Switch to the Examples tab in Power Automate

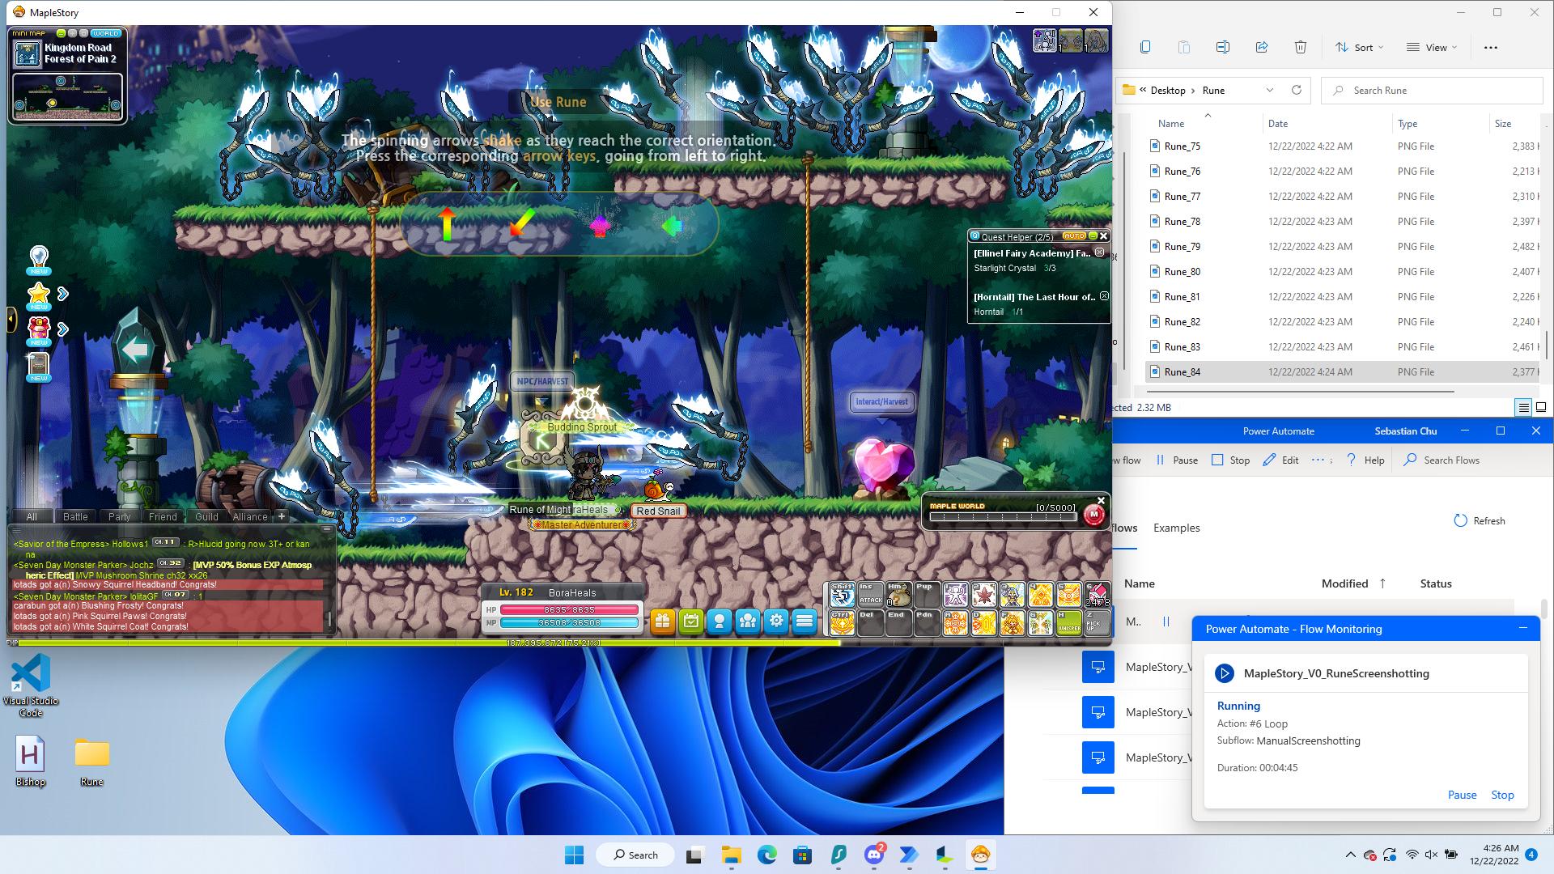[1176, 528]
